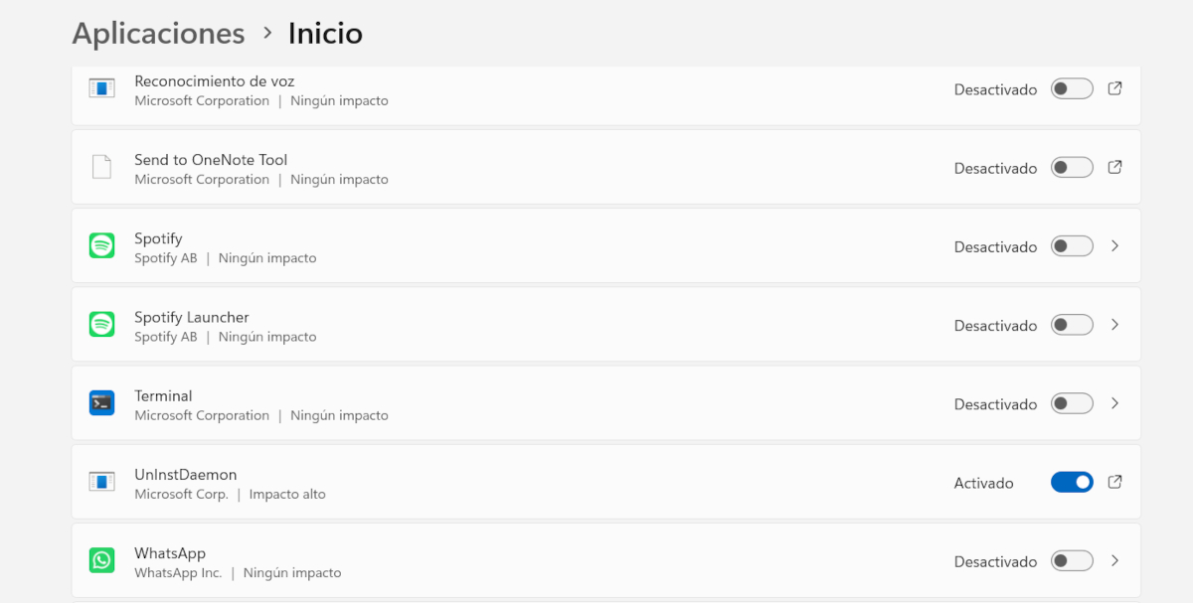
Task: Open external link for UnInstDaemon
Action: pos(1114,482)
